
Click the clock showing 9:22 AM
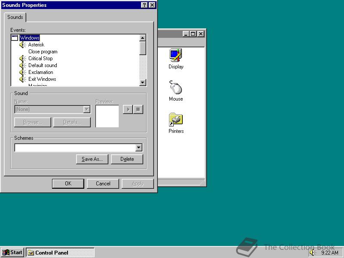pos(329,253)
